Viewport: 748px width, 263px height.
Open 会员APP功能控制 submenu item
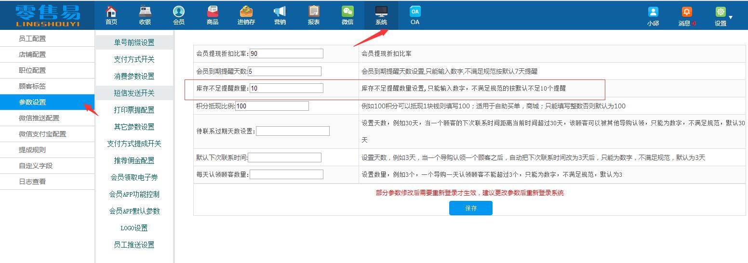(x=134, y=194)
